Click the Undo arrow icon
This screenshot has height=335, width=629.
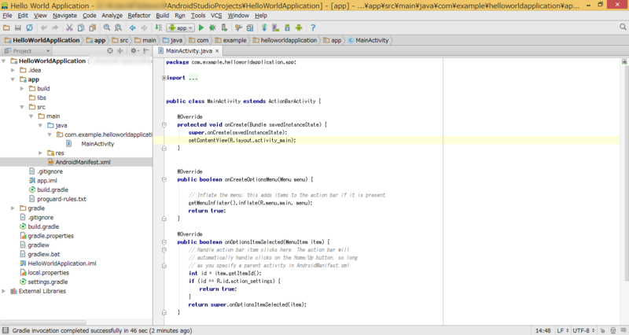coord(44,28)
